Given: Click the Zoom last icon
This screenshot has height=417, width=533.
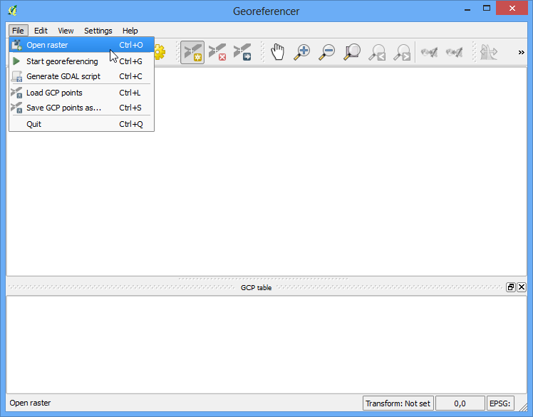Looking at the screenshot, I should coord(377,52).
